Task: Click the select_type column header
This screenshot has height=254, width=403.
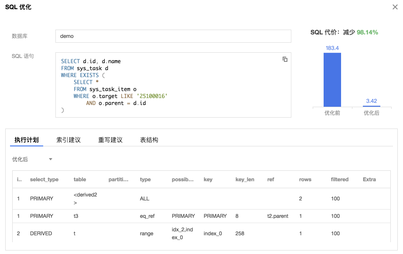Action: tap(44, 179)
